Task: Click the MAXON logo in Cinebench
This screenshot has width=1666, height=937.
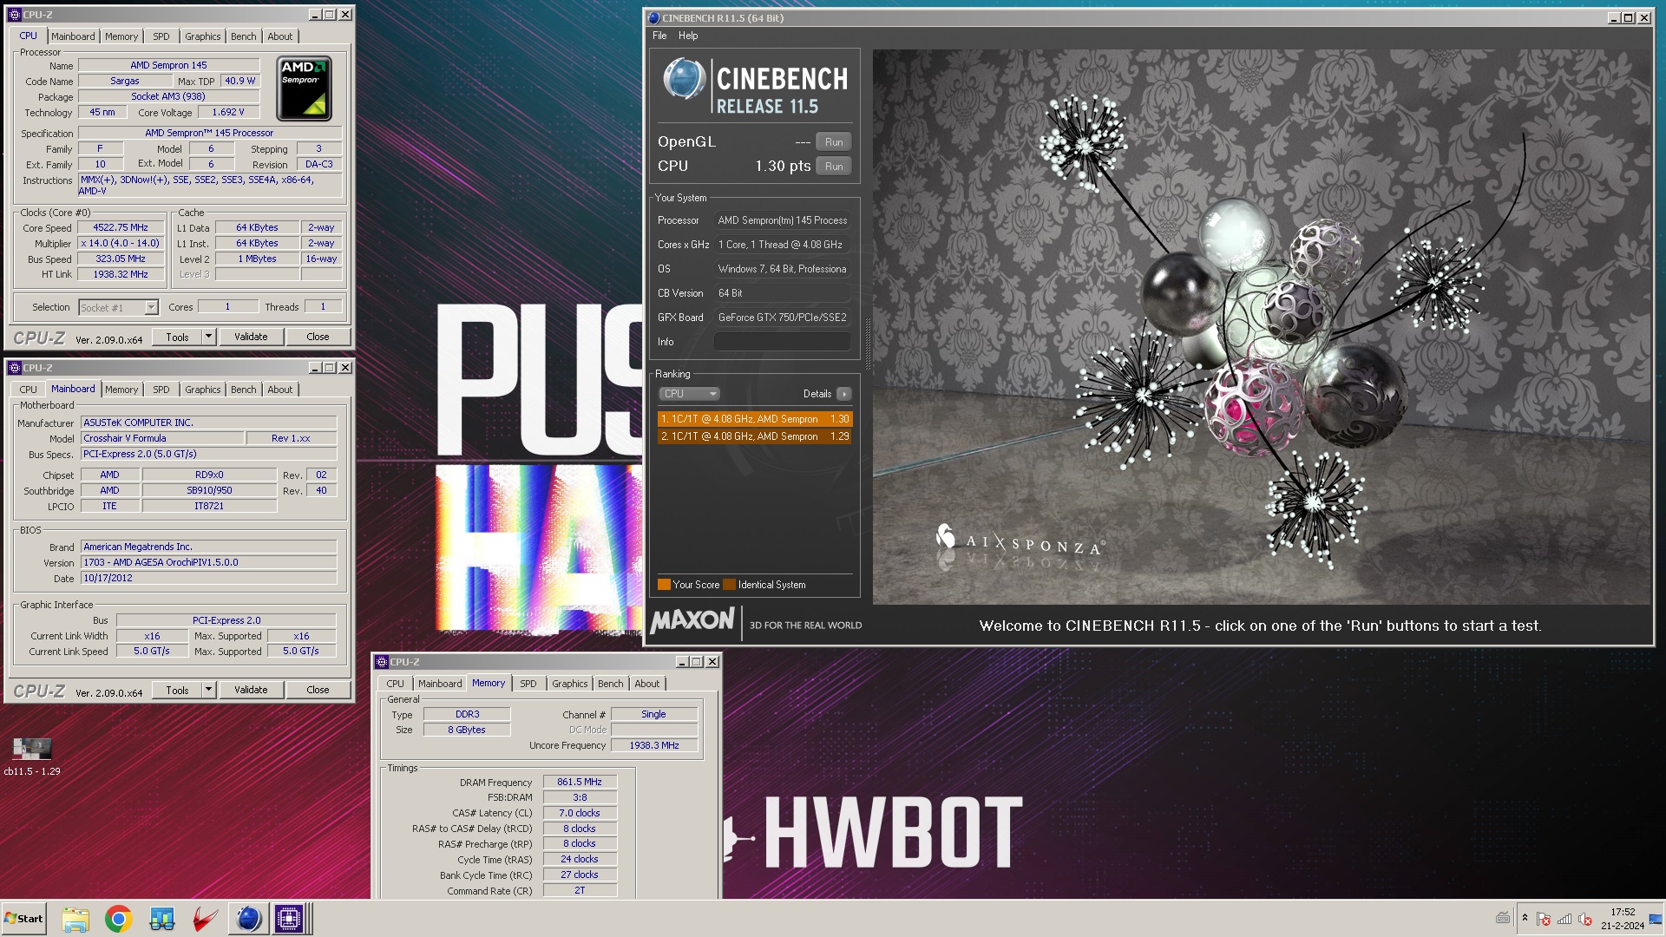Action: [692, 620]
